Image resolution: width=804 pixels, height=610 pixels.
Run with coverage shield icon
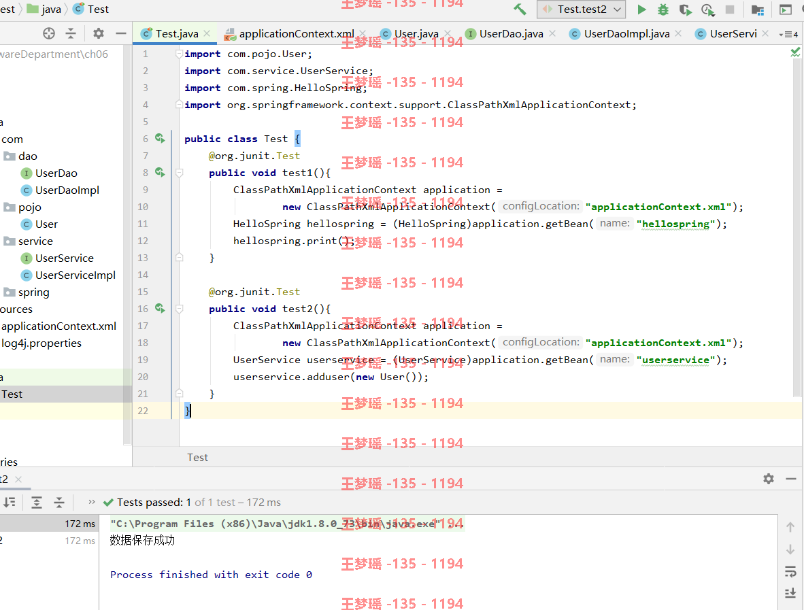click(685, 10)
